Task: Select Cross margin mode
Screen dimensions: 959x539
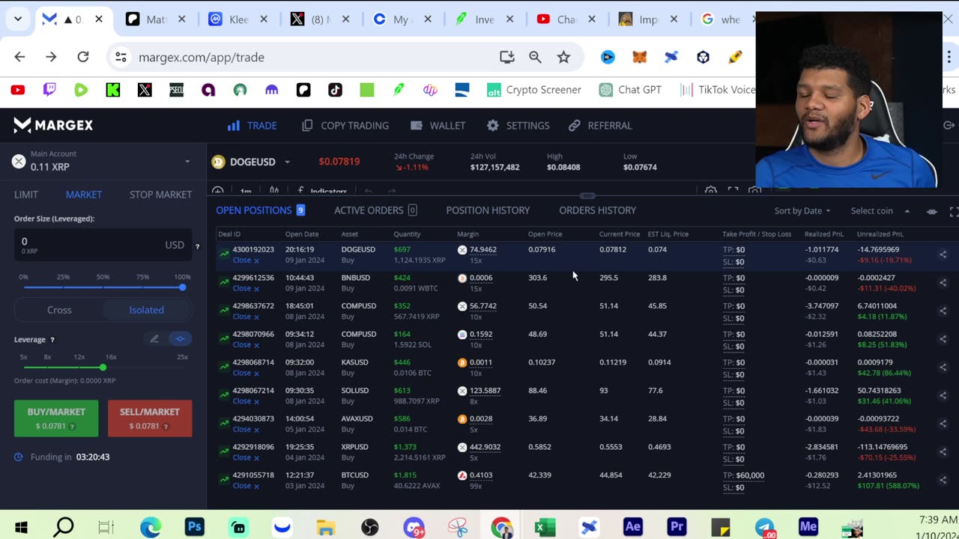Action: [59, 310]
